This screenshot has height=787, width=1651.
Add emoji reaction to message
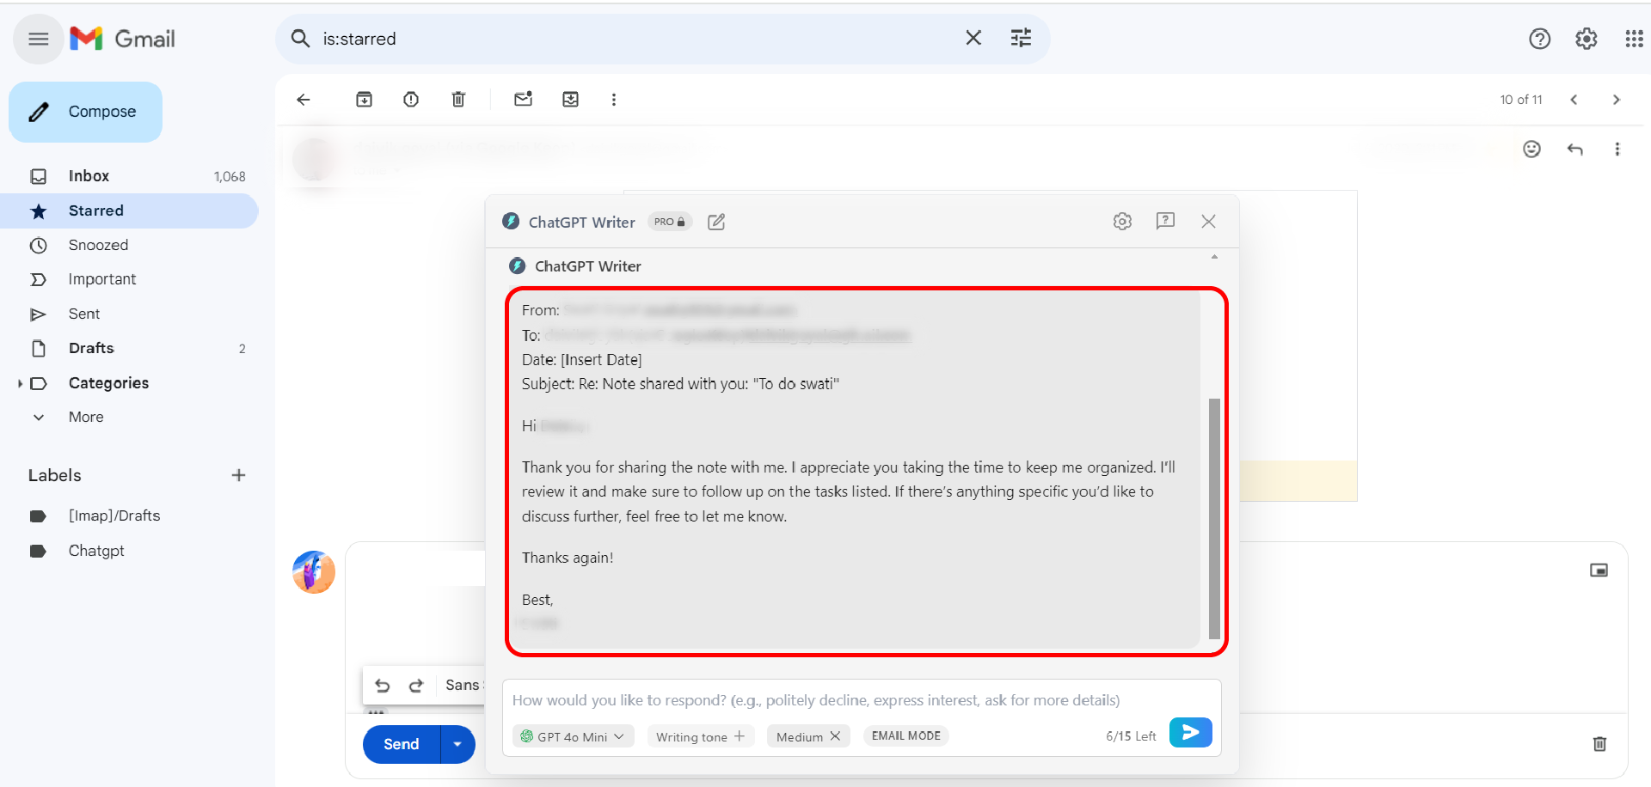pos(1531,149)
